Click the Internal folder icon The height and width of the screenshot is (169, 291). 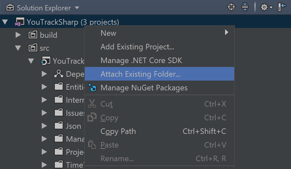(x=59, y=99)
